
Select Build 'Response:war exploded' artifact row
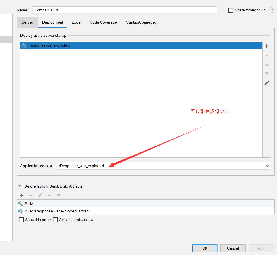(145, 211)
